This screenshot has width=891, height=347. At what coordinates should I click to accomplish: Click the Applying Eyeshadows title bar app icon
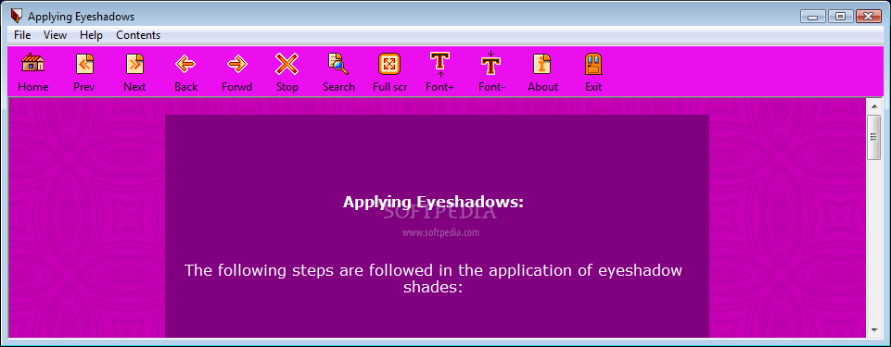click(x=17, y=16)
